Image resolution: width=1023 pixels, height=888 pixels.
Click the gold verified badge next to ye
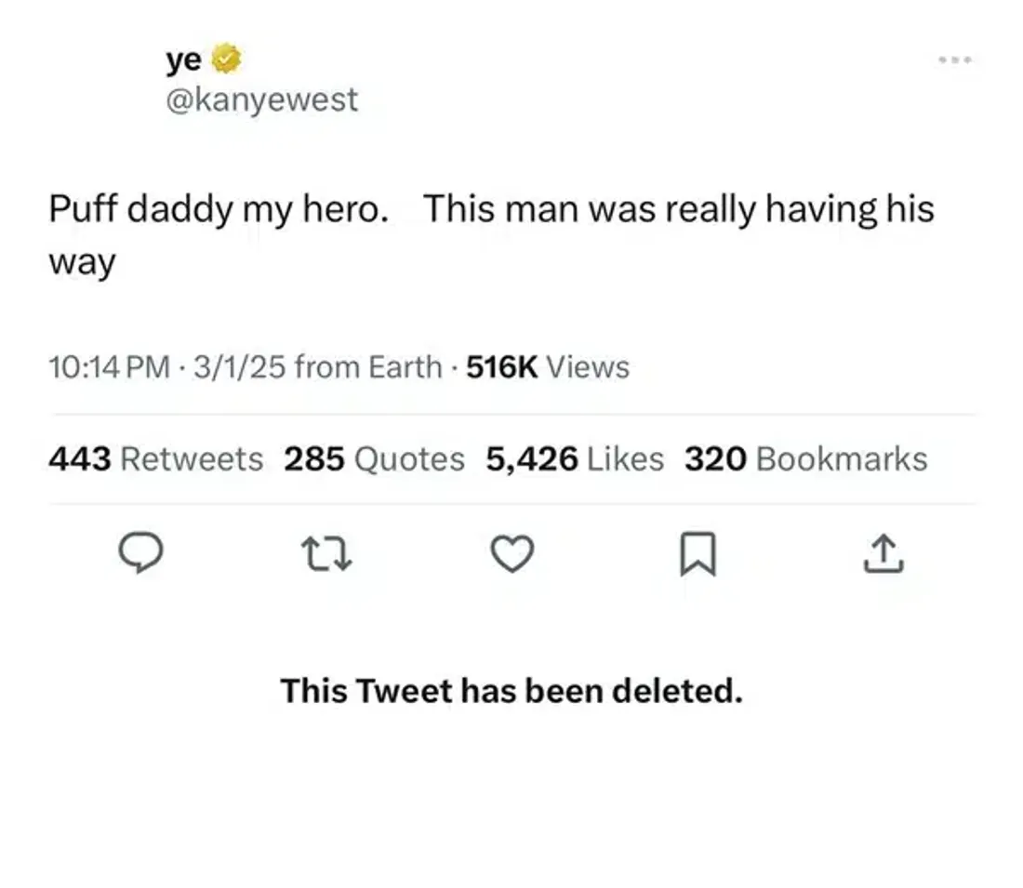coord(228,60)
